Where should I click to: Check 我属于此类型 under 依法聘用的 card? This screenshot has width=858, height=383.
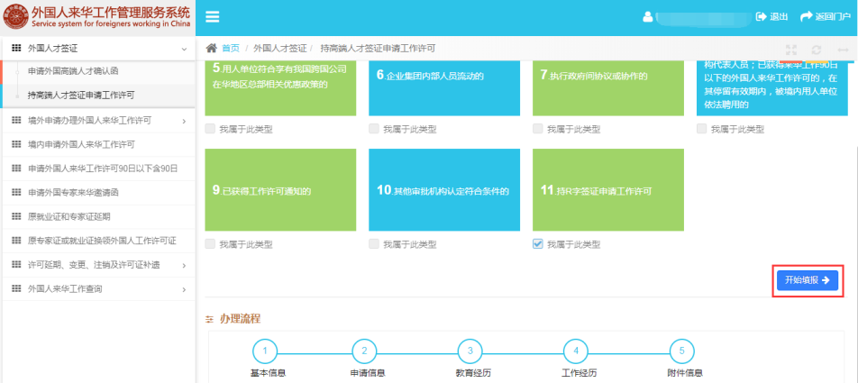pos(701,129)
